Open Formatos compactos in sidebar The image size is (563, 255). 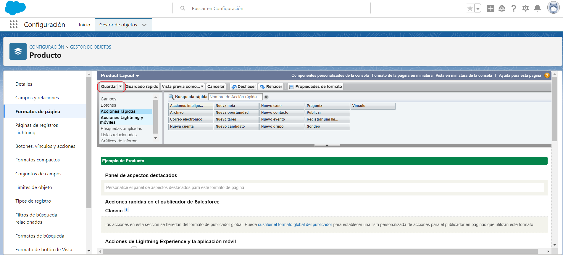(x=38, y=160)
